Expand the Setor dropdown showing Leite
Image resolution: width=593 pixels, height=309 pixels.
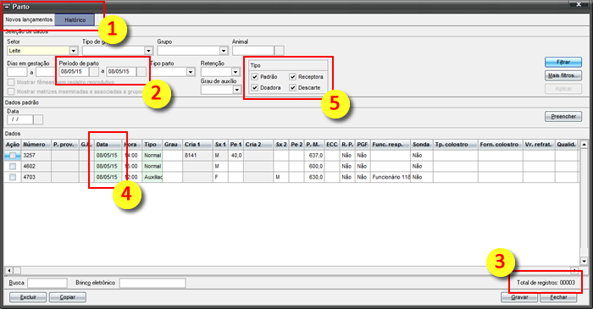coord(74,51)
